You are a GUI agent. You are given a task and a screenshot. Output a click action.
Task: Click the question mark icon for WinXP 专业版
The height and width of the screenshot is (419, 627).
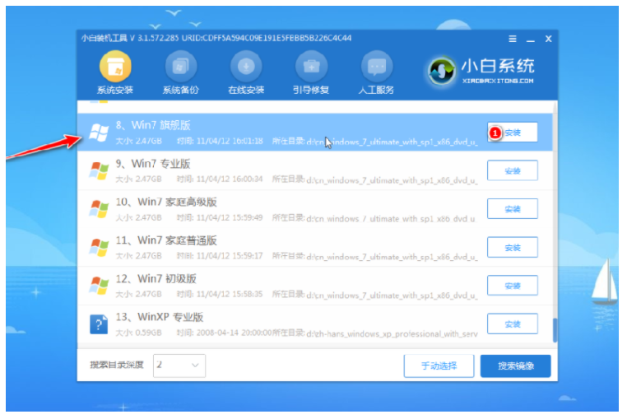click(x=99, y=324)
